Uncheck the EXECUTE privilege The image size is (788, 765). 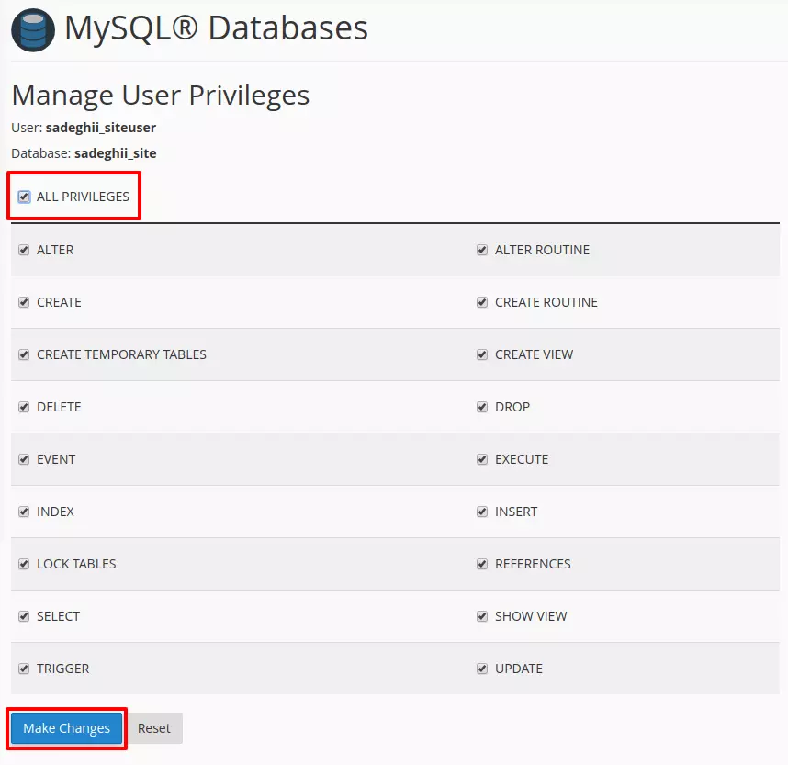[x=482, y=459]
